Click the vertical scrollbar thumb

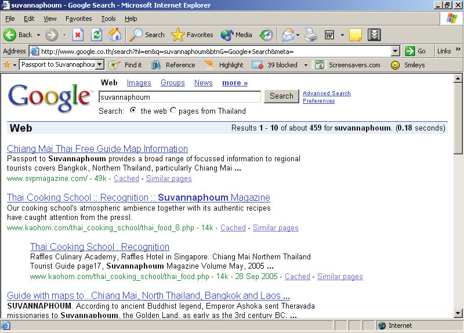(458, 118)
